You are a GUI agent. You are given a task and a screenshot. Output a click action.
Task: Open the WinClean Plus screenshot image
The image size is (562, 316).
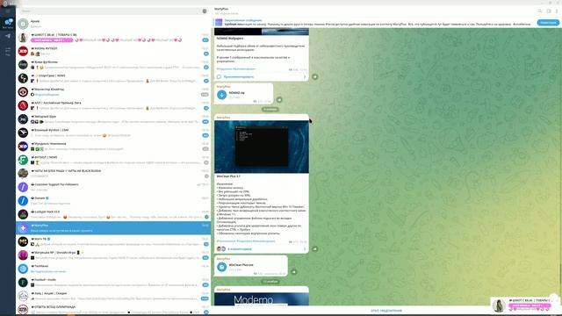(x=262, y=147)
